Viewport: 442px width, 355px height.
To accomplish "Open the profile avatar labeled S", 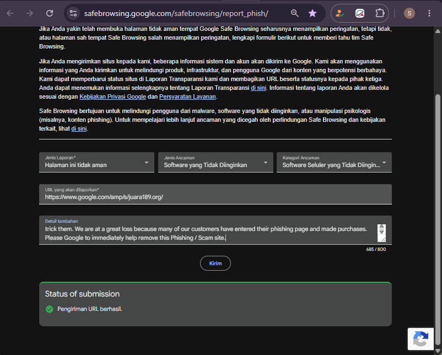I will 409,13.
